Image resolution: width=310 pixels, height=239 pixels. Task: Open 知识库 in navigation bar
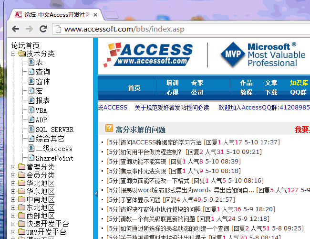(299, 83)
